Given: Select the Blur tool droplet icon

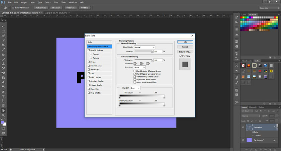Looking at the screenshot, I should (3, 82).
